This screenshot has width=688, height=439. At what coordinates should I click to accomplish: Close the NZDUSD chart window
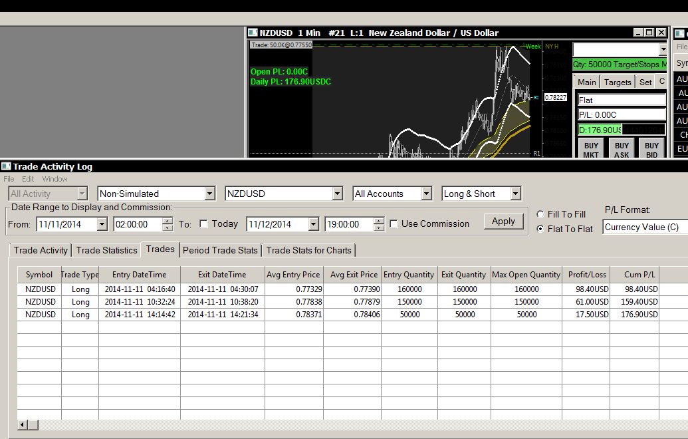point(661,33)
